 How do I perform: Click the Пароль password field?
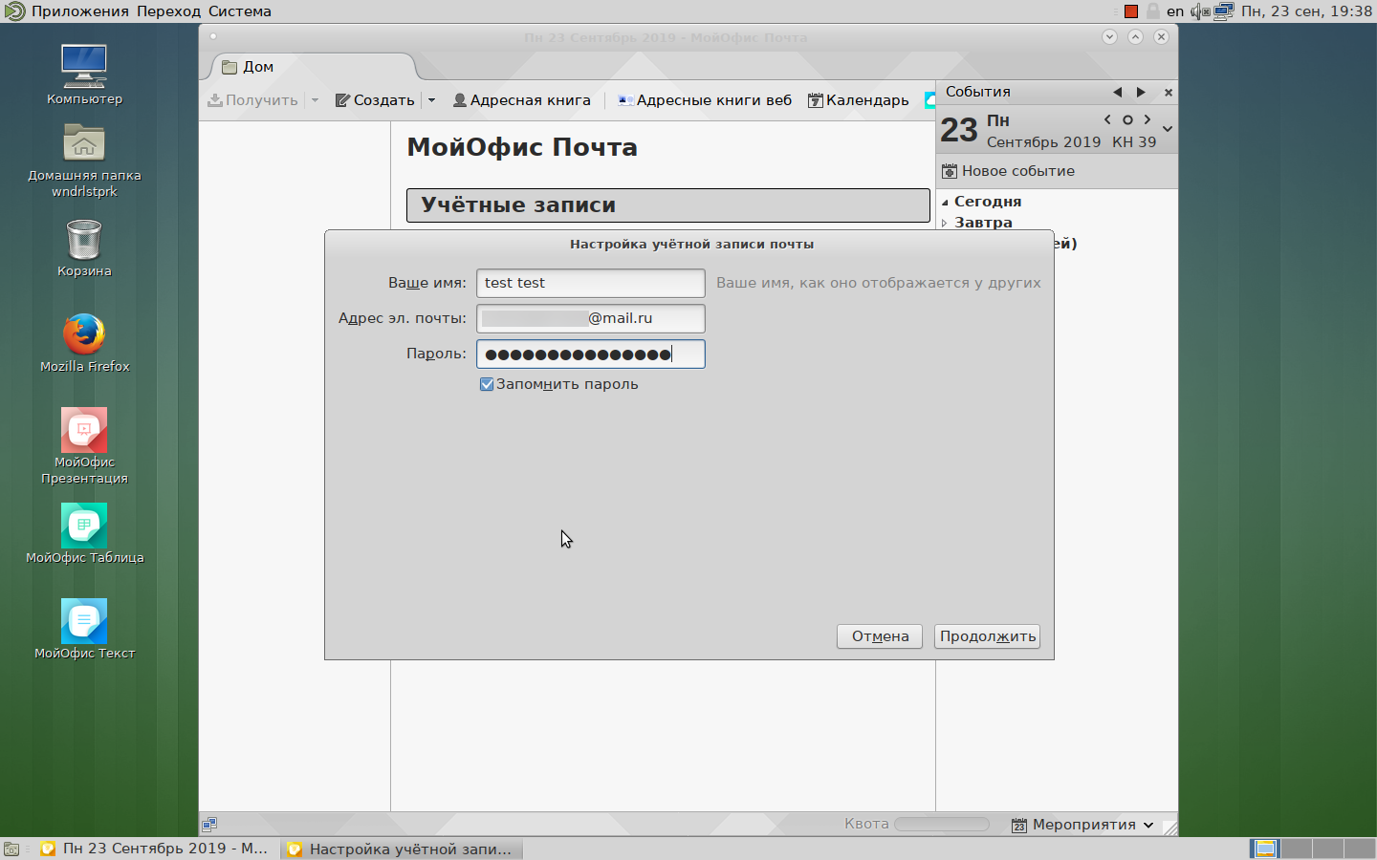pyautogui.click(x=591, y=354)
